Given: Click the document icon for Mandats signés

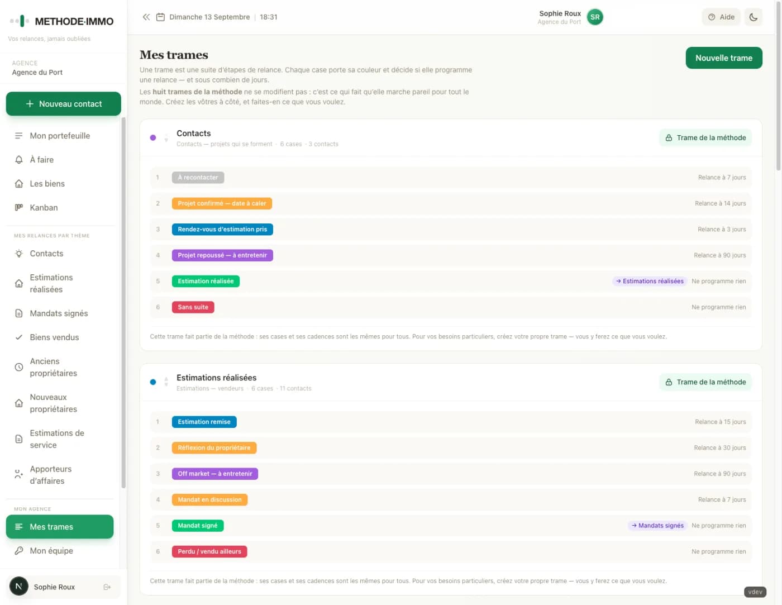Looking at the screenshot, I should (19, 313).
